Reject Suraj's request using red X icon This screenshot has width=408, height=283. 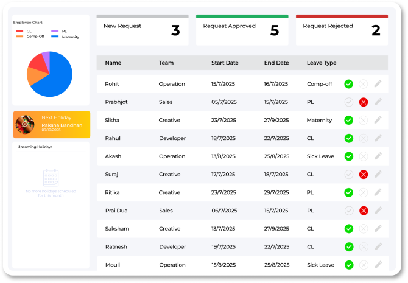[364, 175]
